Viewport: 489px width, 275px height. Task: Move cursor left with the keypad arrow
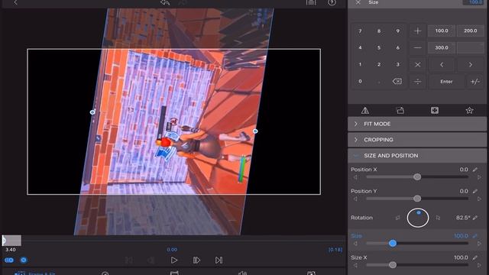(442, 64)
